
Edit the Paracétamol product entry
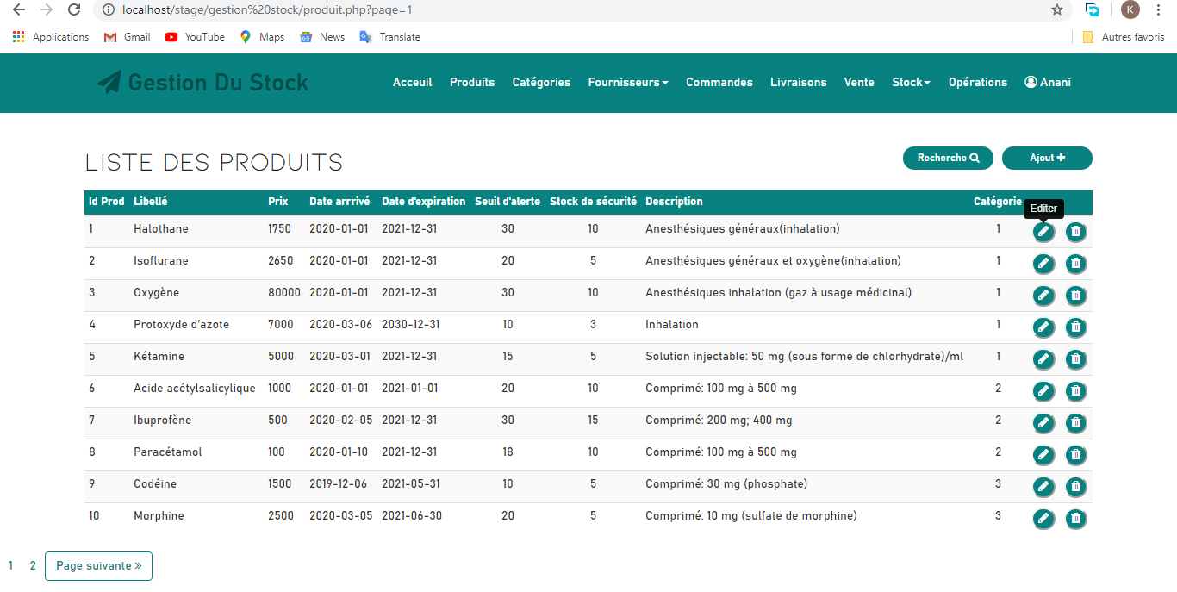tap(1043, 454)
